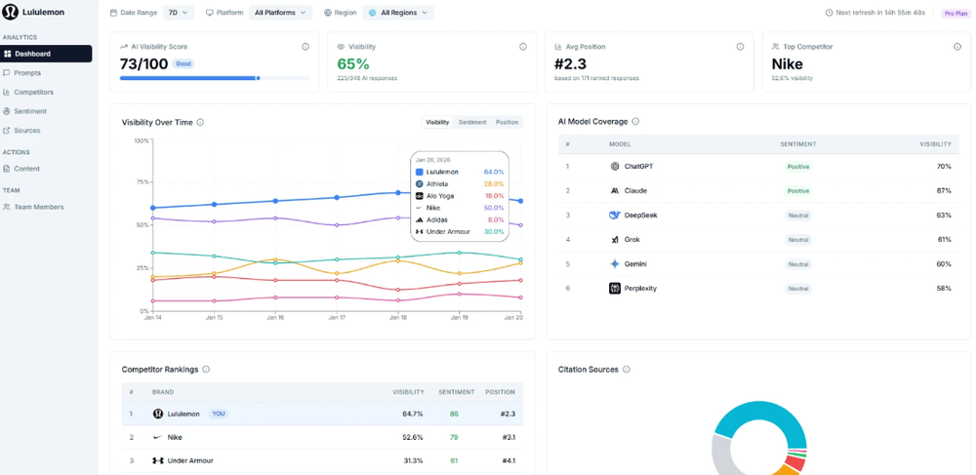Screen dimensions: 976x475
Task: Show info for Visibility card
Action: click(x=523, y=47)
